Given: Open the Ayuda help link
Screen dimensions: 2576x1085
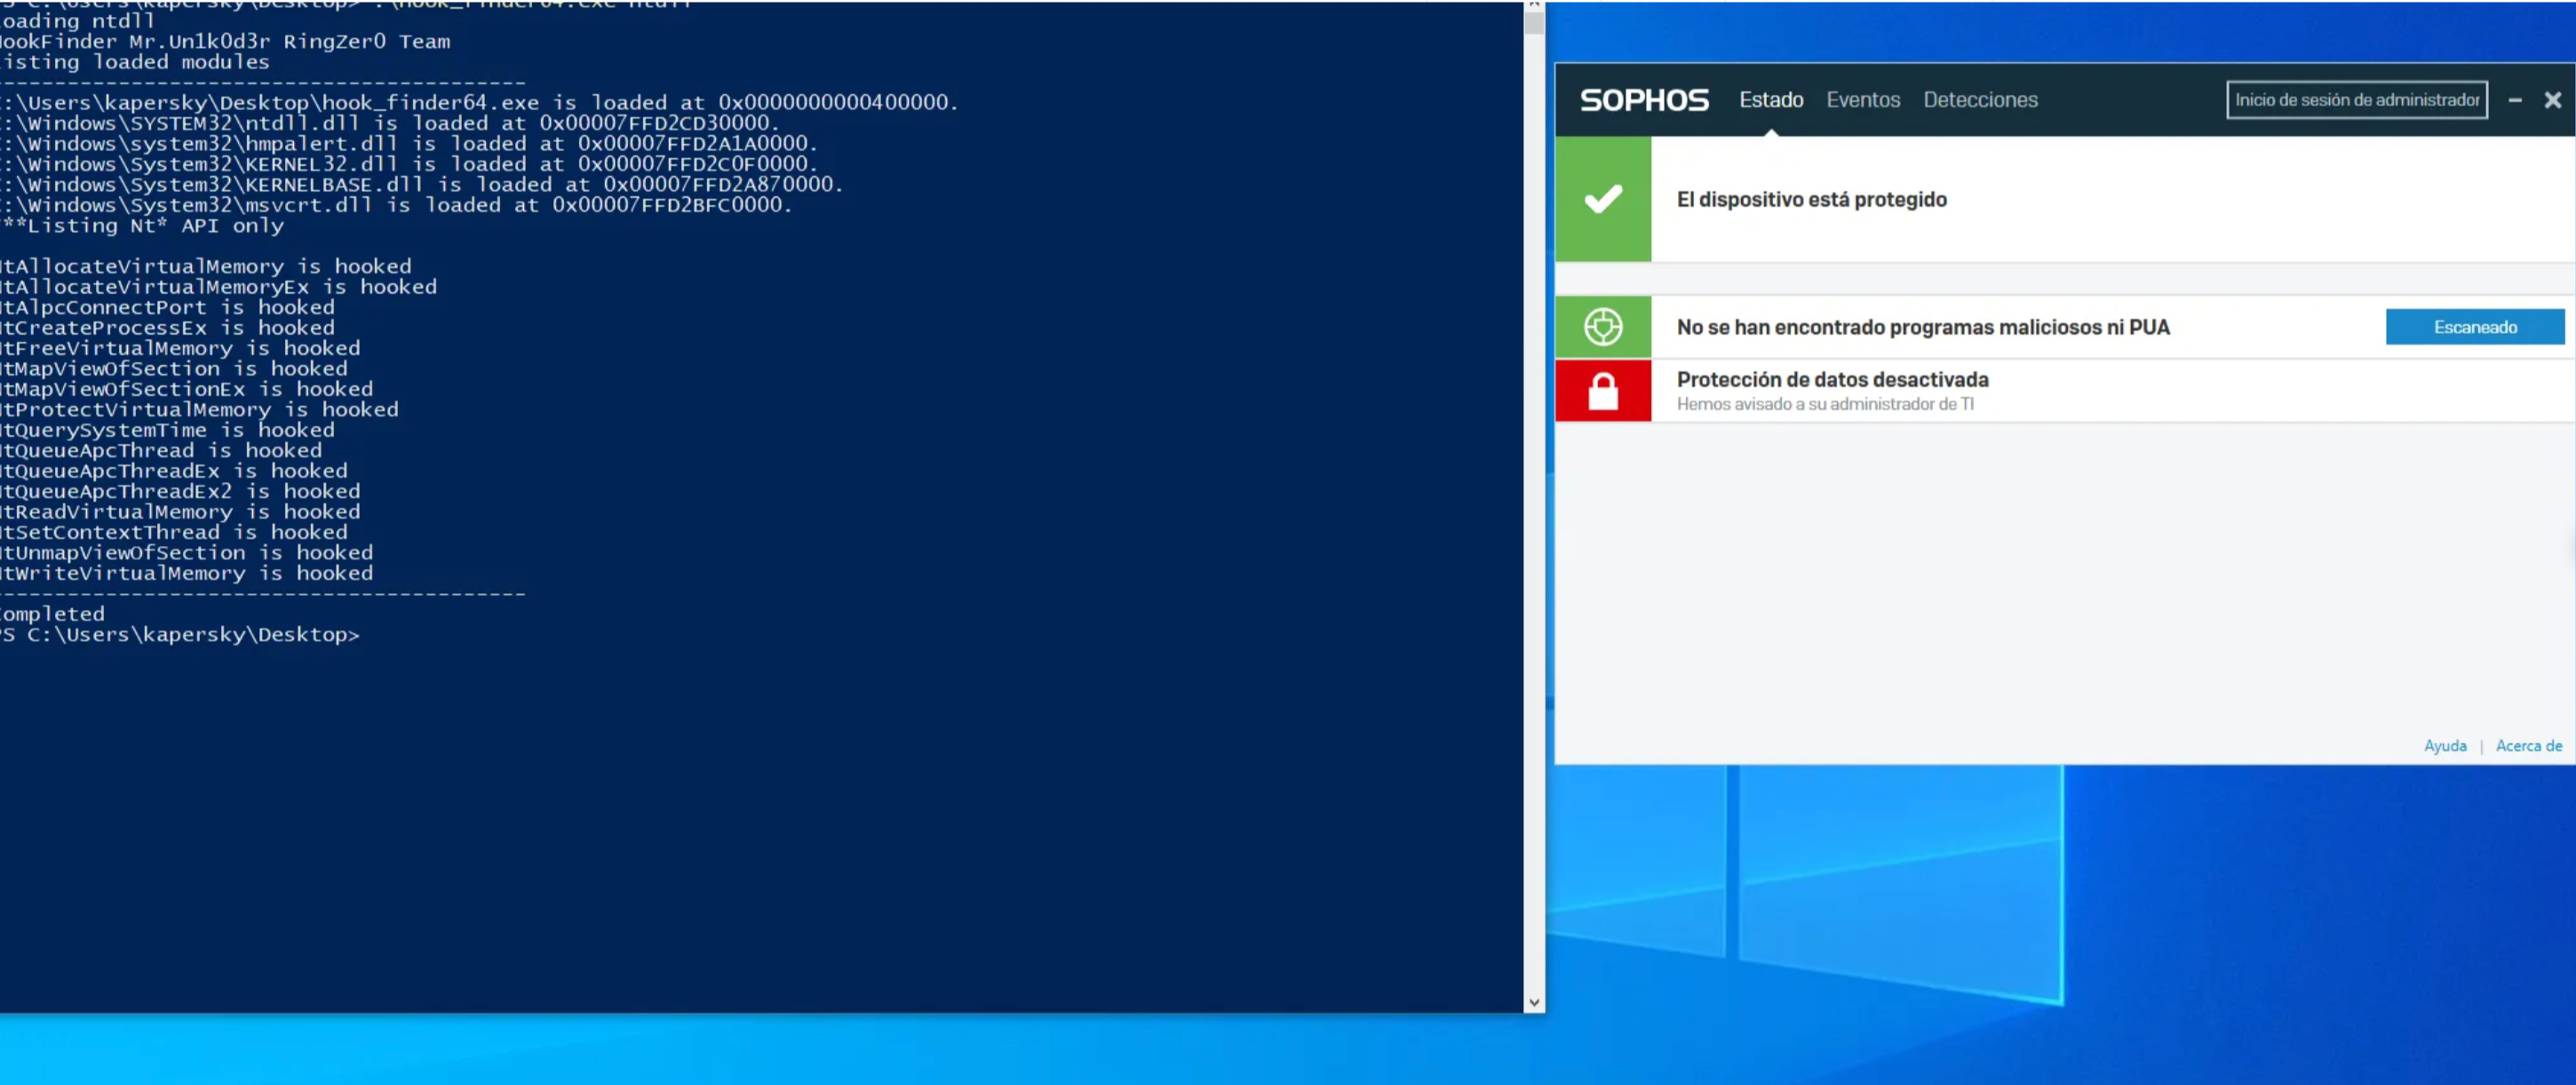Looking at the screenshot, I should pyautogui.click(x=2444, y=746).
